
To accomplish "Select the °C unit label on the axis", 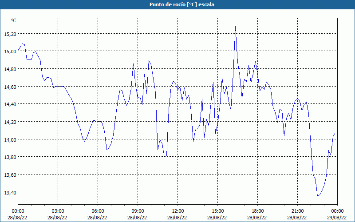I will tap(14, 20).
